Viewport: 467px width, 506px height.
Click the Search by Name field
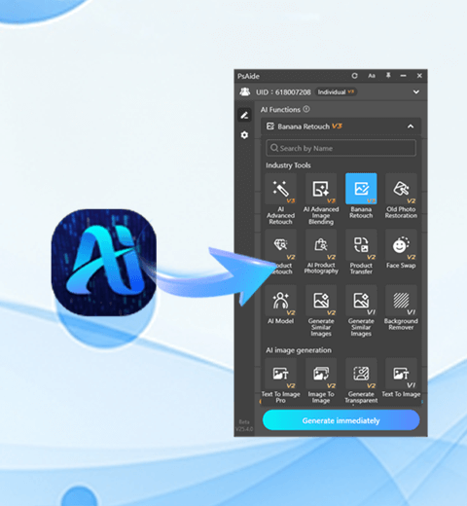[341, 148]
